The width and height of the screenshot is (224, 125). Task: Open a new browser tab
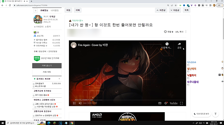point(31,1)
